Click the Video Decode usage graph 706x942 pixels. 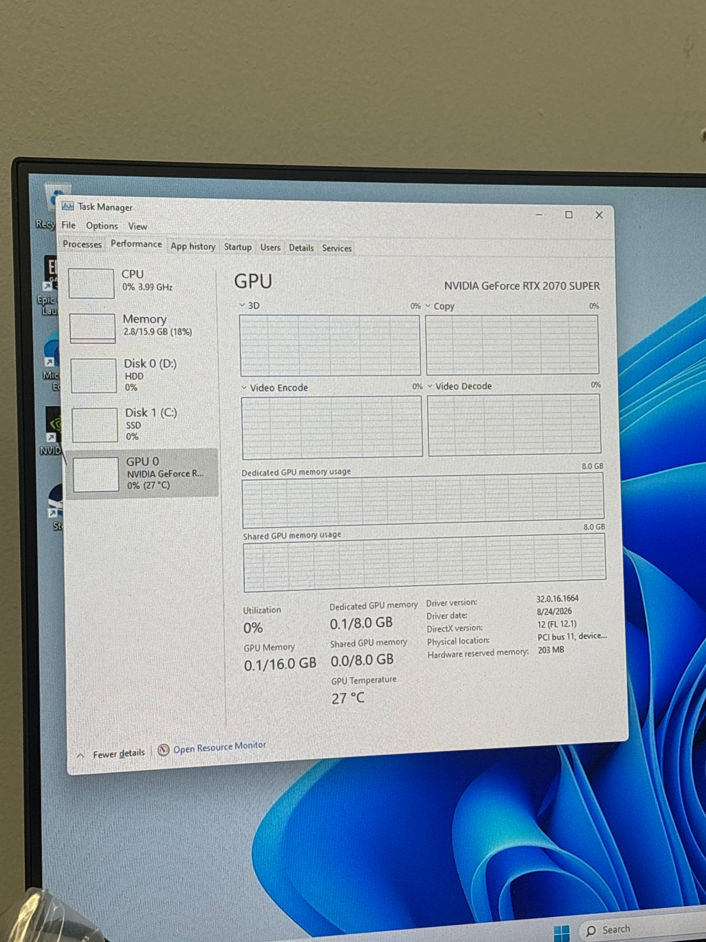[514, 424]
